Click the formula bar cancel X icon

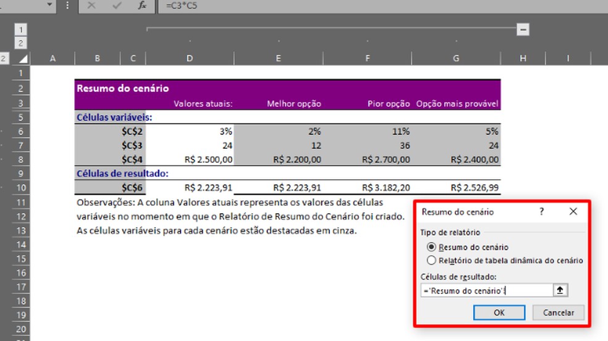coord(91,6)
